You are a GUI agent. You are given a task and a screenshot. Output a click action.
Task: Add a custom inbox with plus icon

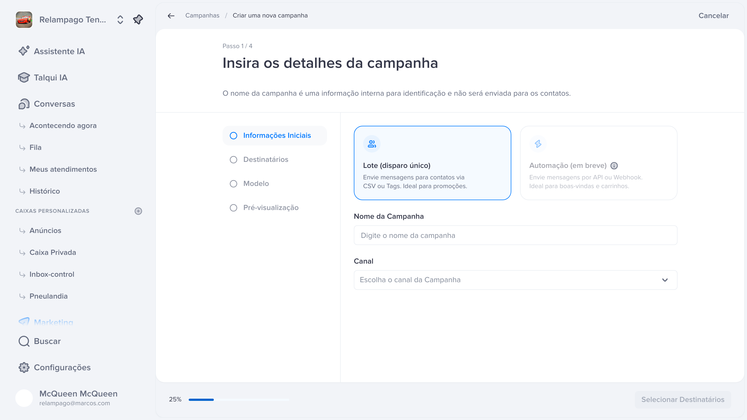click(138, 211)
